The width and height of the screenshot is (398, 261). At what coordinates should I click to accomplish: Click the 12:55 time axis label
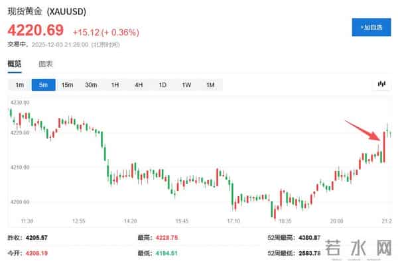click(79, 221)
